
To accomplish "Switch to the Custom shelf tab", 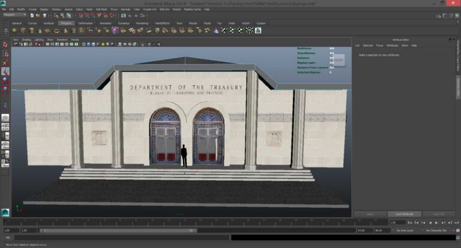I will [261, 23].
